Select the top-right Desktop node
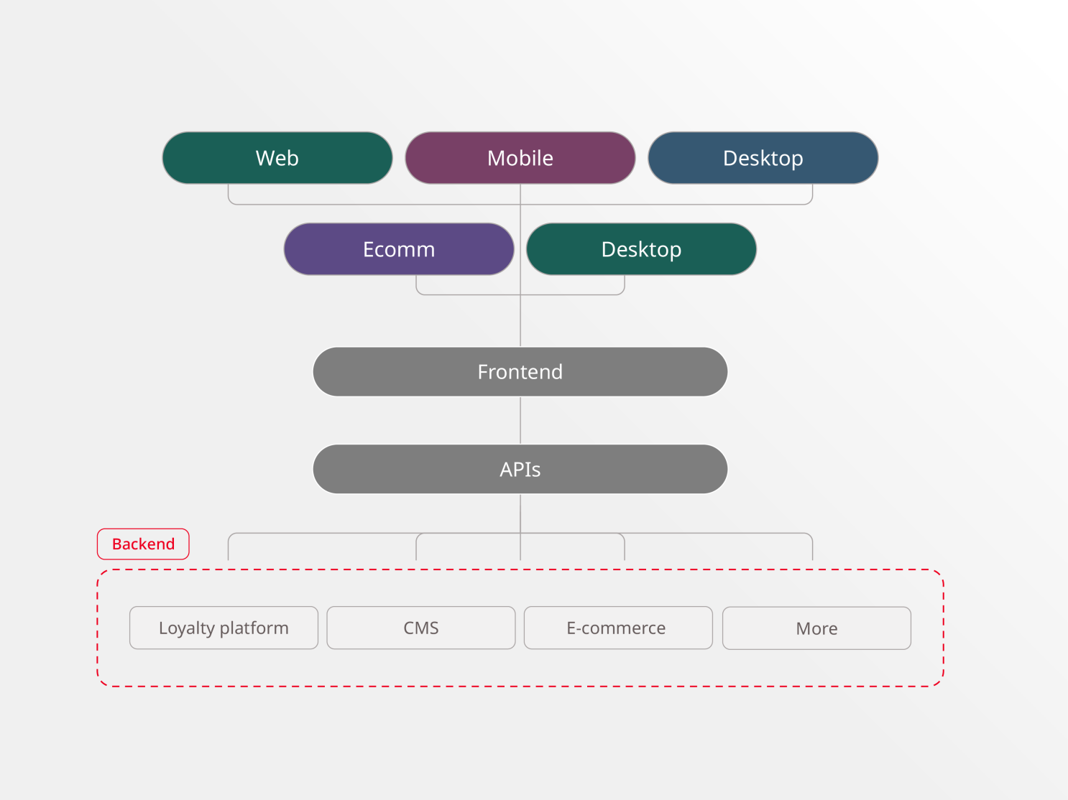 point(763,158)
